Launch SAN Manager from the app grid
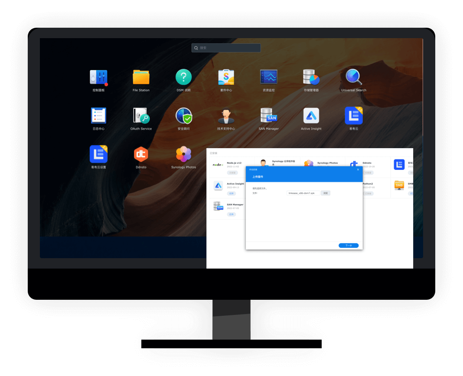The image size is (463, 376). (268, 116)
